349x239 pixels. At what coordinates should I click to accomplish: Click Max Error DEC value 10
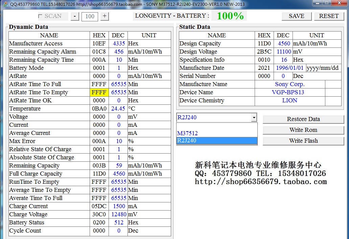118,141
